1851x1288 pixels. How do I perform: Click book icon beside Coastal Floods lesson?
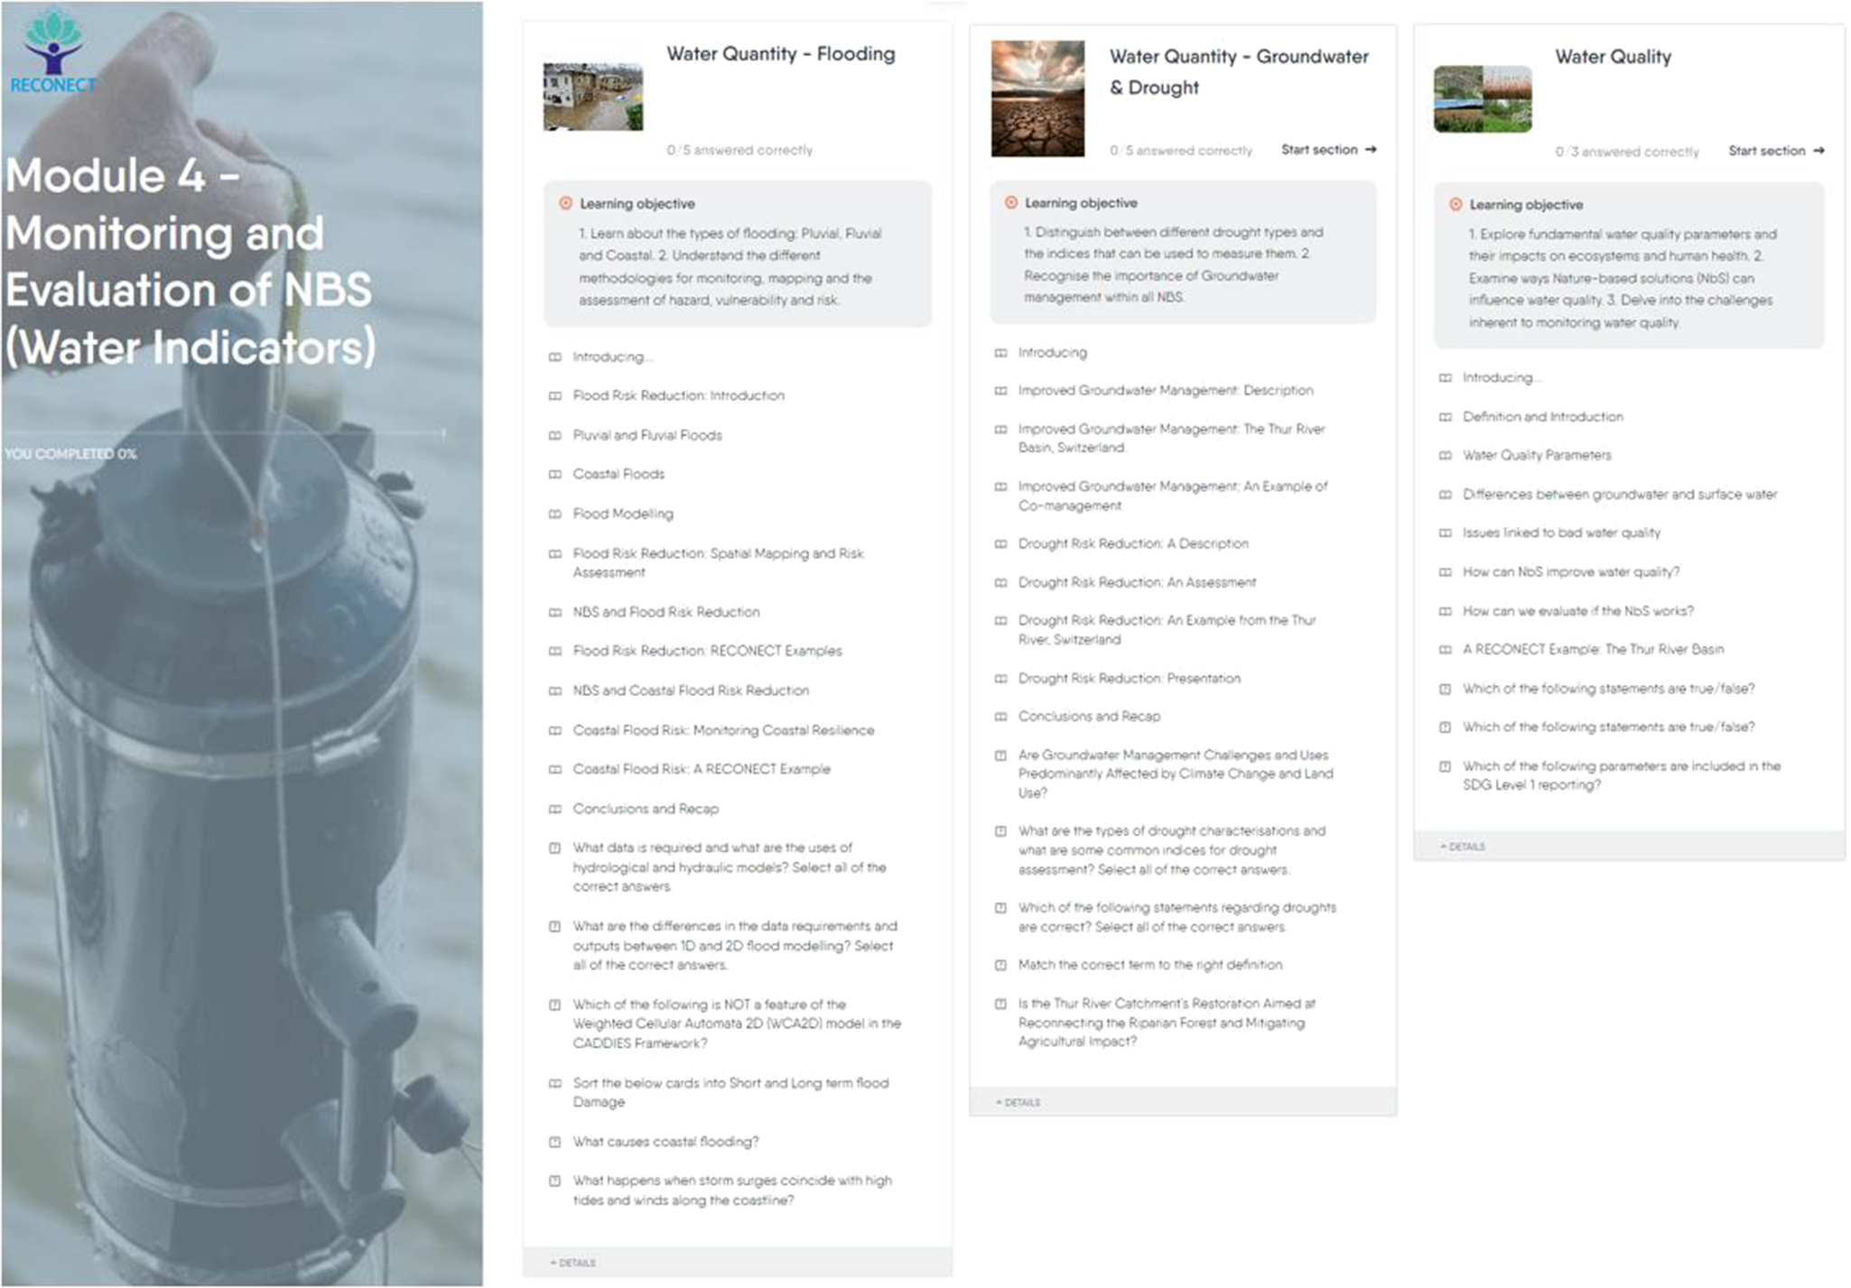click(x=554, y=475)
